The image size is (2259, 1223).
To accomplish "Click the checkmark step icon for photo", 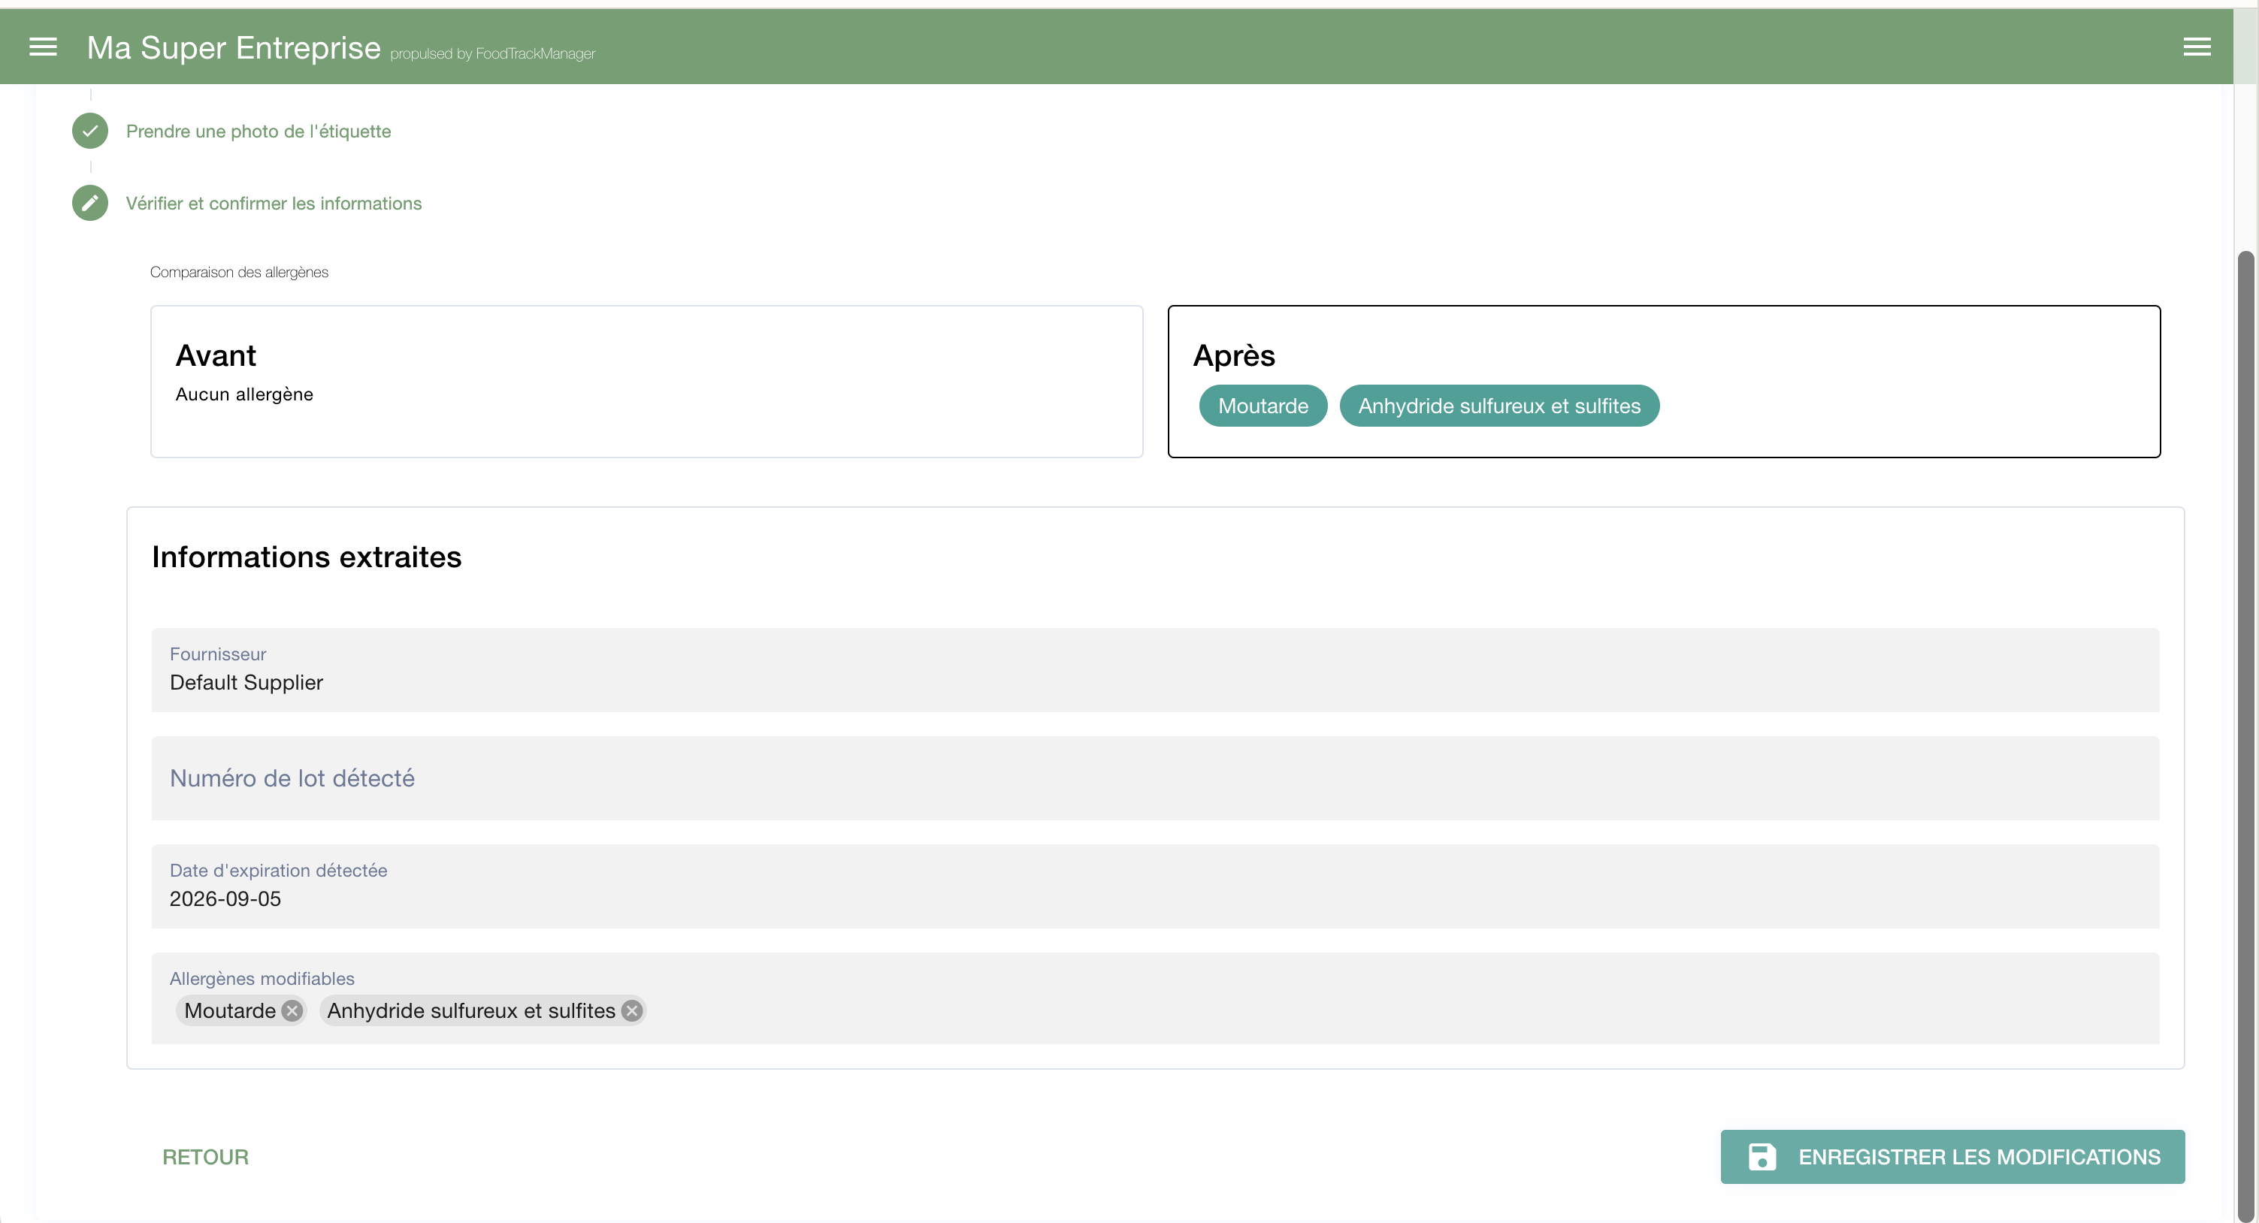I will coord(89,131).
